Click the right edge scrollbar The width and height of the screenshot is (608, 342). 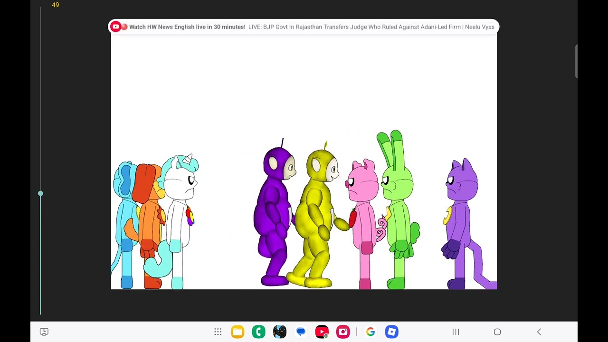coord(576,61)
